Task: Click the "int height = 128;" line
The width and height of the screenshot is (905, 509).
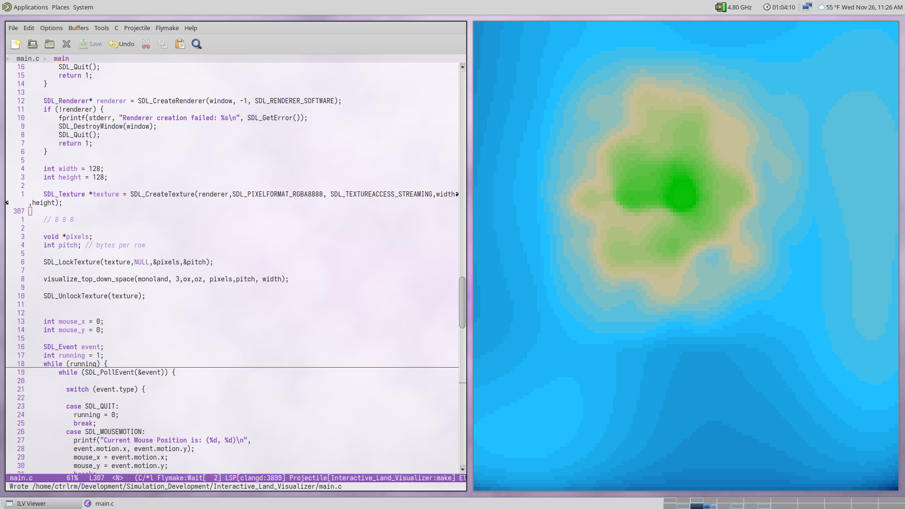Action: [x=75, y=177]
